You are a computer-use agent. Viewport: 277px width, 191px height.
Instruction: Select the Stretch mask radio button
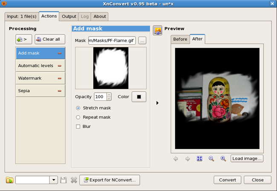pos(78,108)
